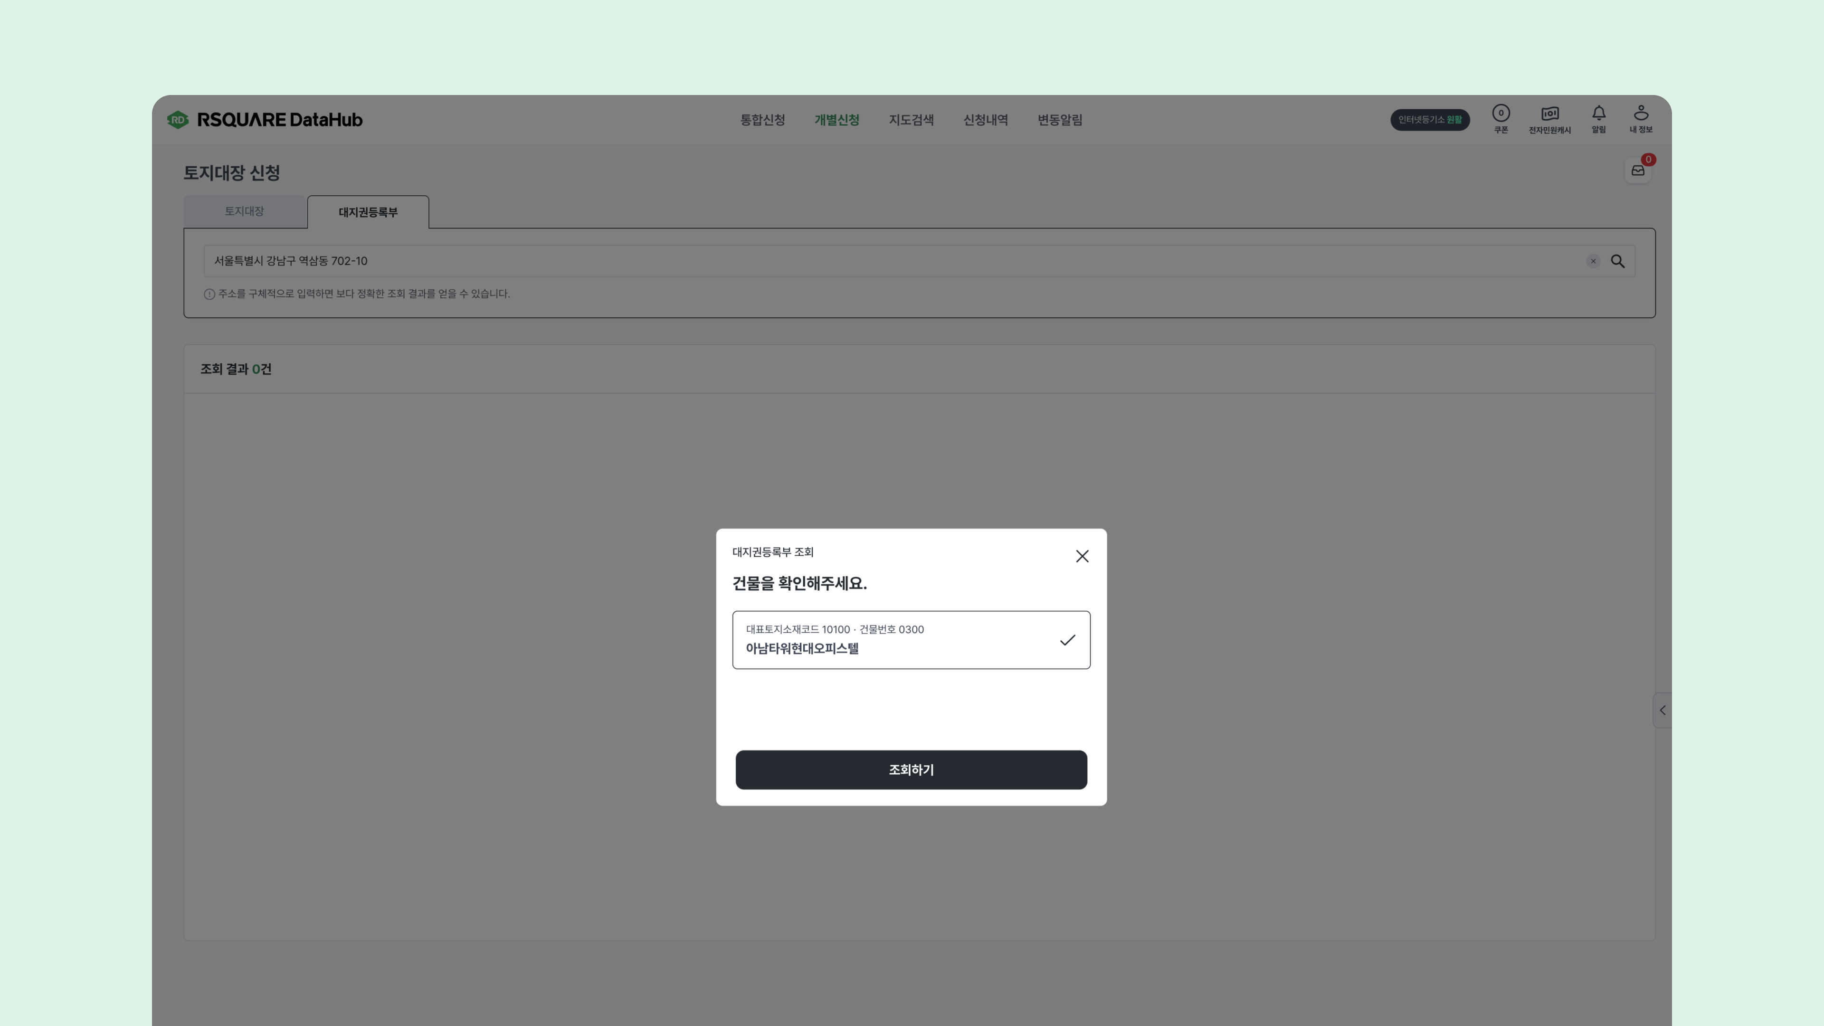Open the 알림 bell notifications
This screenshot has width=1824, height=1026.
(1598, 119)
